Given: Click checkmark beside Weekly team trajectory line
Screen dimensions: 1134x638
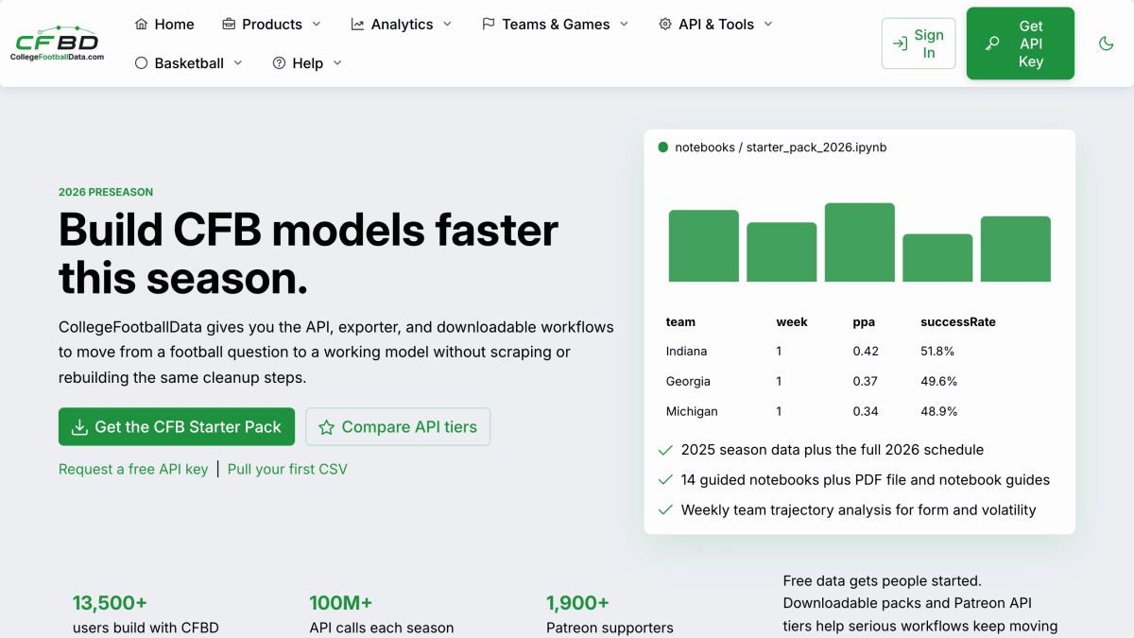Looking at the screenshot, I should point(665,510).
